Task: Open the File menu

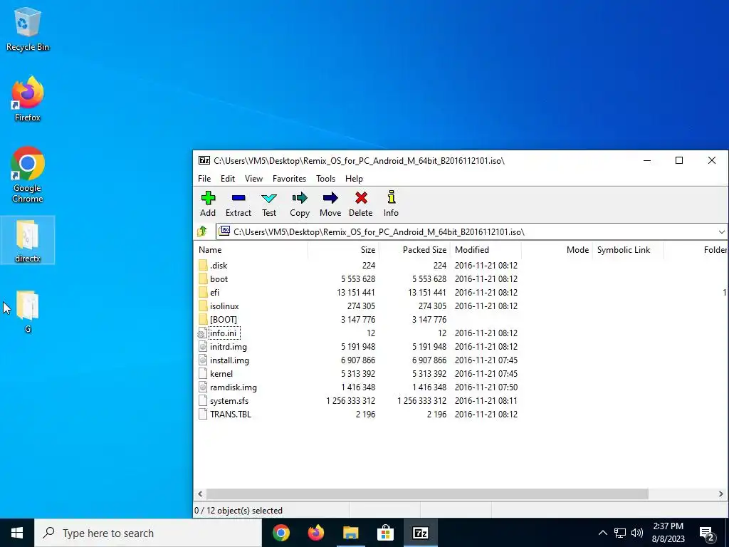Action: click(x=204, y=179)
